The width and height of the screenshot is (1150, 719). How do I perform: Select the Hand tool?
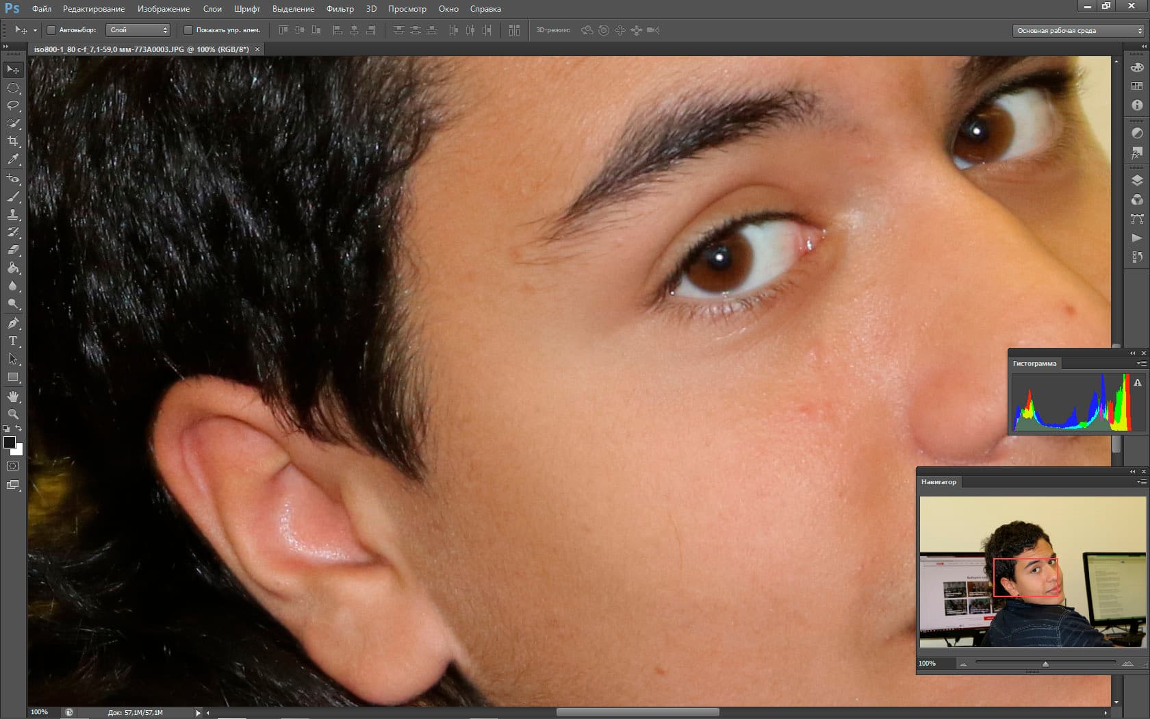tap(13, 396)
